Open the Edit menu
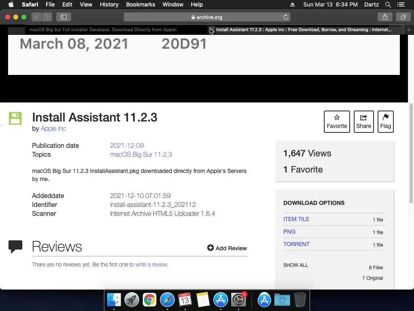 67,4
